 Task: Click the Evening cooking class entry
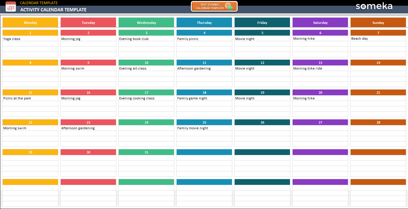coord(137,98)
